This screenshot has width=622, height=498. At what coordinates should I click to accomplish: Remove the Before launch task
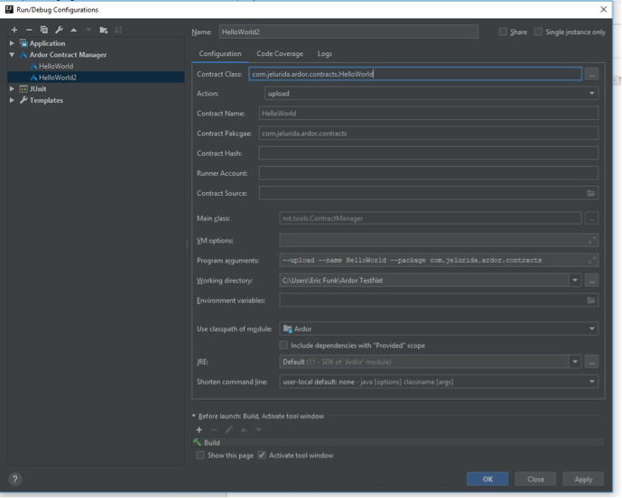(214, 429)
